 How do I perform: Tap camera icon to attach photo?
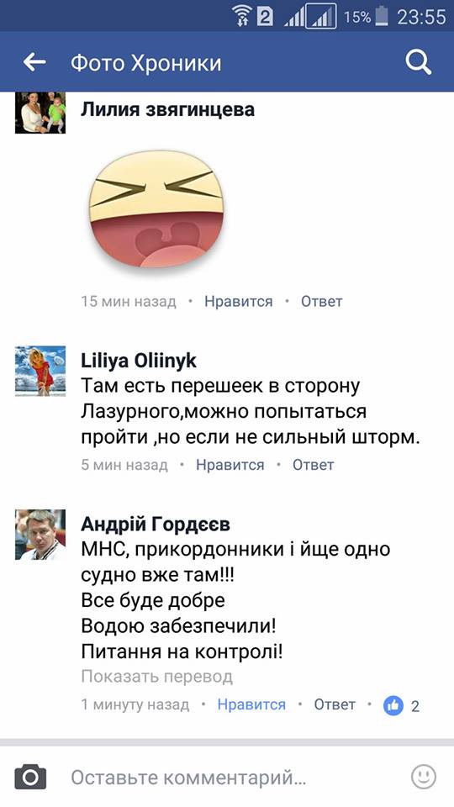[30, 777]
